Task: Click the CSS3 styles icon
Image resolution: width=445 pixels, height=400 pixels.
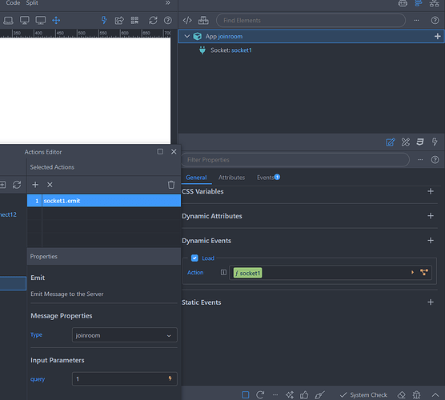Action: coord(420,142)
